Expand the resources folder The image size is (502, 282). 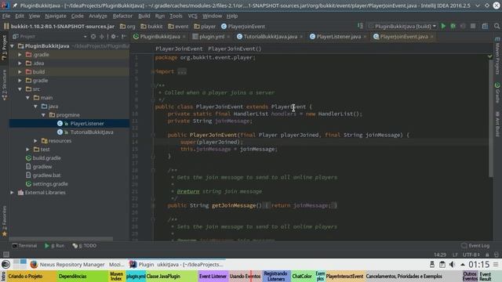click(x=35, y=141)
